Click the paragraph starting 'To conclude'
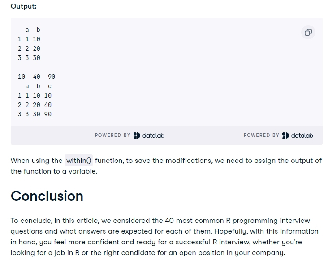This screenshot has width=328, height=260. click(x=164, y=237)
